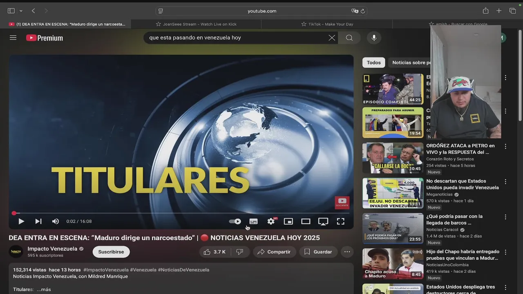Cast video with AirPlay icon
Screen dimensions: 523x294
[323, 221]
